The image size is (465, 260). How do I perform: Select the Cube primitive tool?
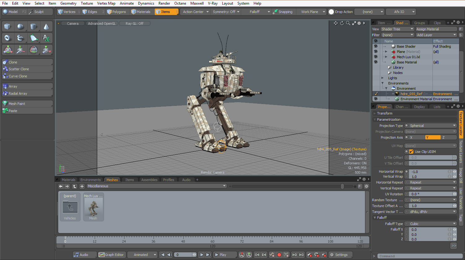coord(7,27)
